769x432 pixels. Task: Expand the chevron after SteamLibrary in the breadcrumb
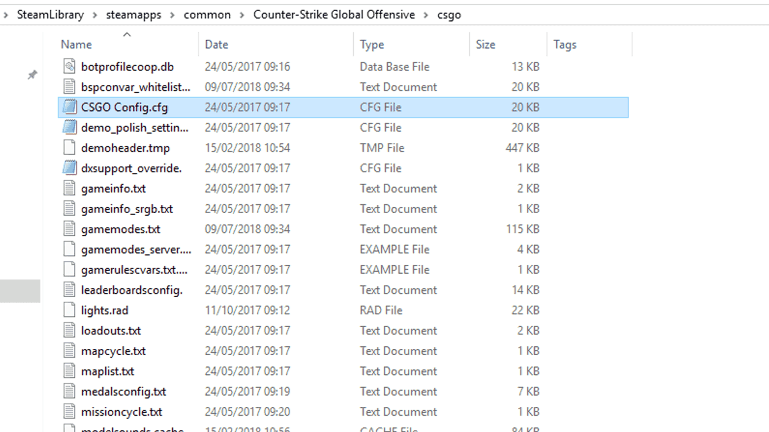95,15
